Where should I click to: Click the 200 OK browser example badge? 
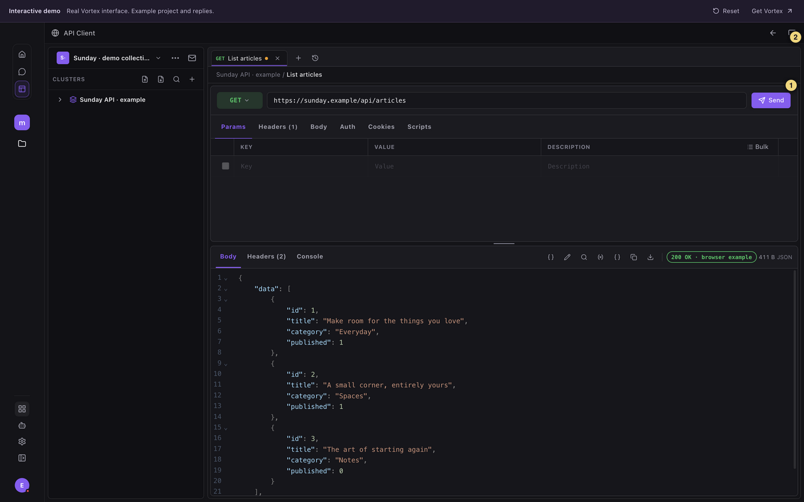711,257
